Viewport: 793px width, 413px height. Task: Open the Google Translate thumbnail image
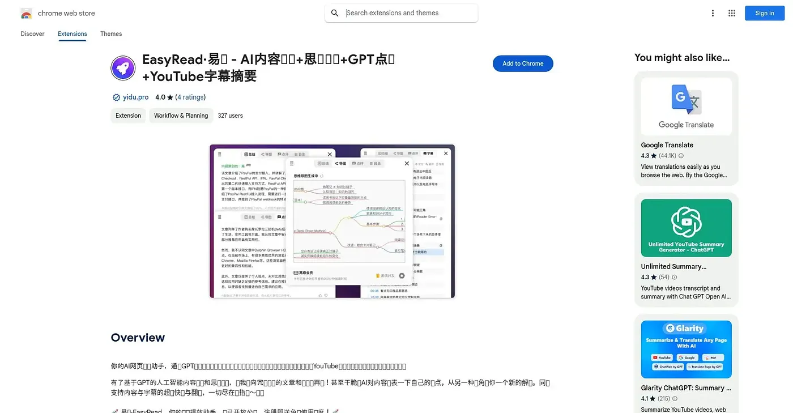pos(687,107)
